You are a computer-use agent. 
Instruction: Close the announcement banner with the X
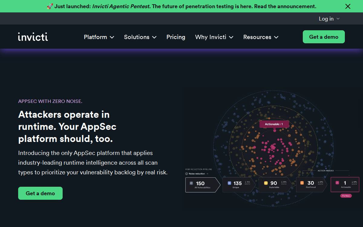coord(348,6)
